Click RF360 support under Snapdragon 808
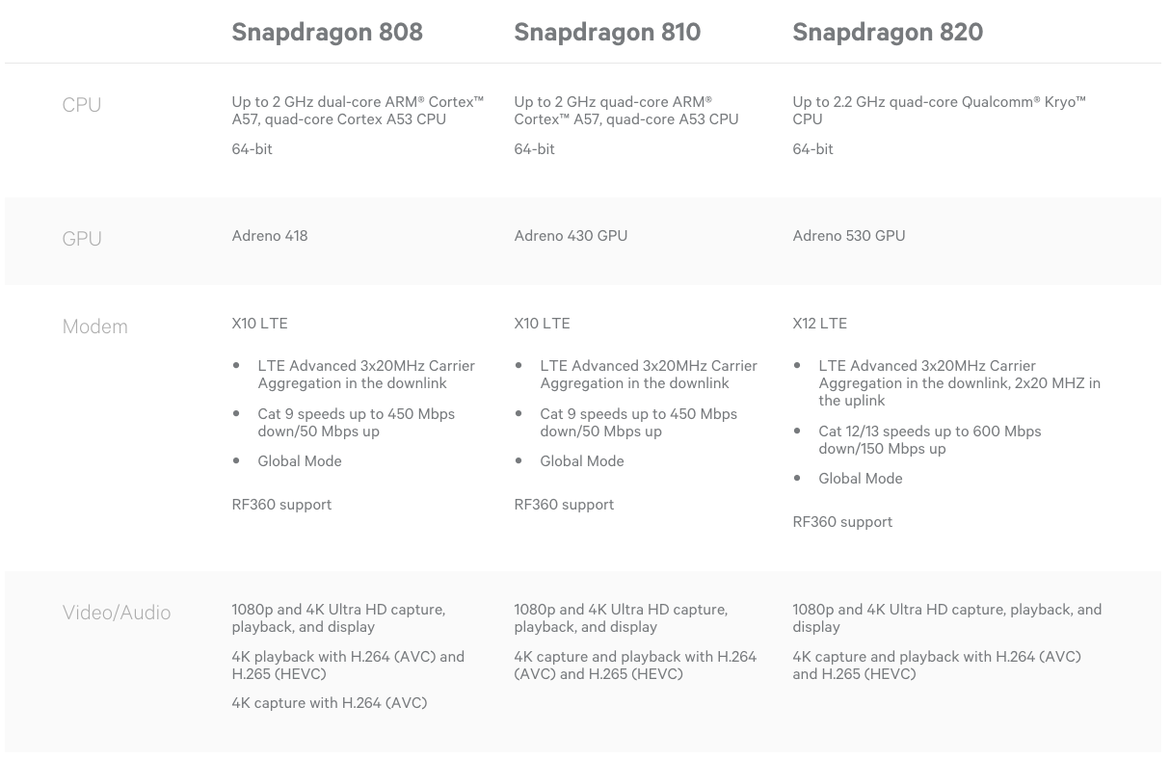 (x=281, y=505)
